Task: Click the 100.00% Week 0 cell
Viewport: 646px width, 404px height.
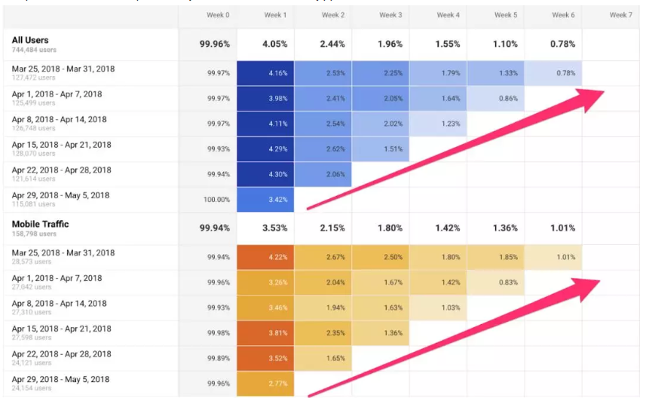Action: [218, 200]
